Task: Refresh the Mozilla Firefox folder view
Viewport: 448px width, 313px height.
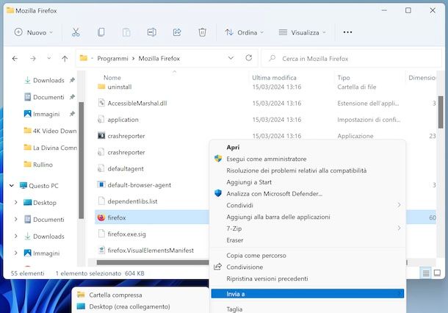Action: tap(249, 58)
